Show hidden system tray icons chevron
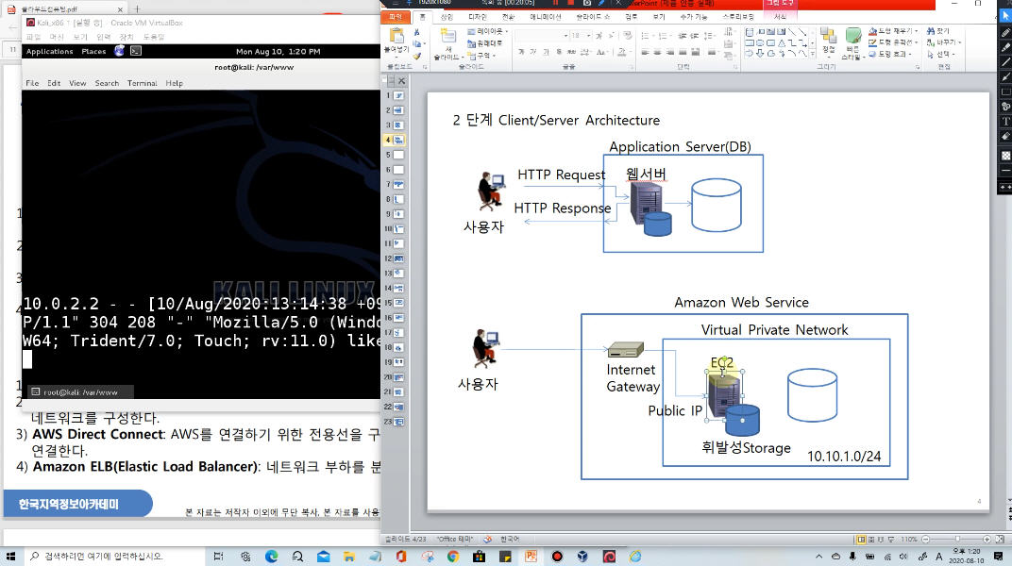 point(819,557)
